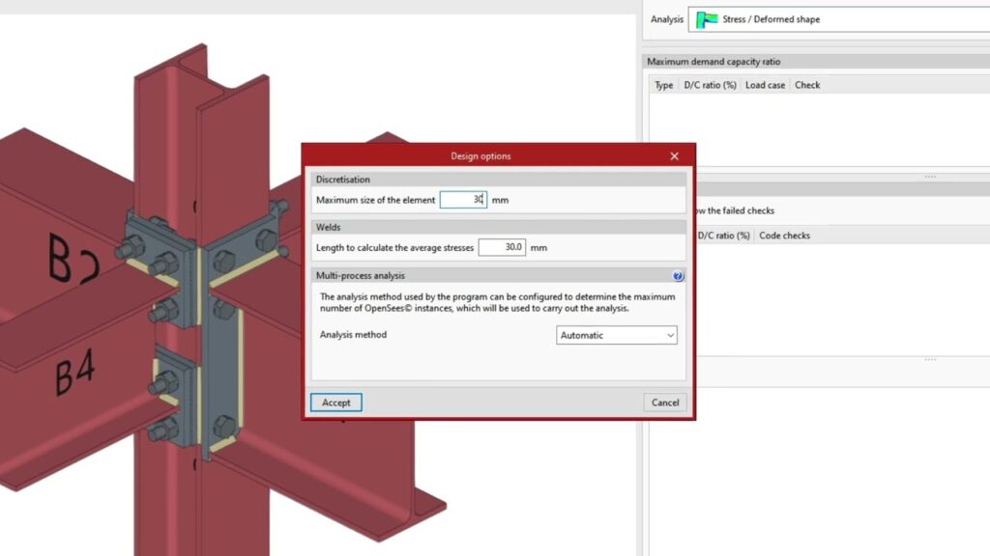Click the Check column header
Viewport: 990px width, 556px height.
tap(807, 85)
